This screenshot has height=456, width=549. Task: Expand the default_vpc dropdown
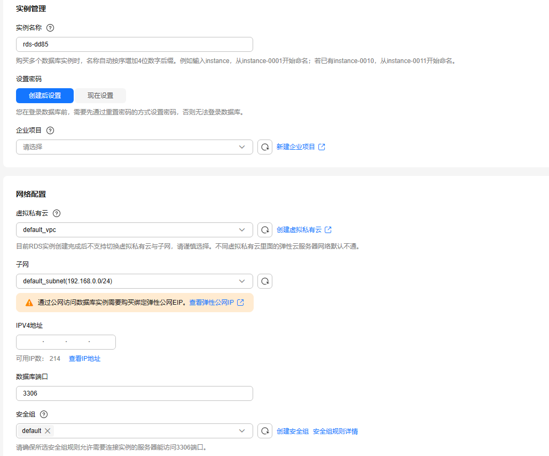(135, 230)
